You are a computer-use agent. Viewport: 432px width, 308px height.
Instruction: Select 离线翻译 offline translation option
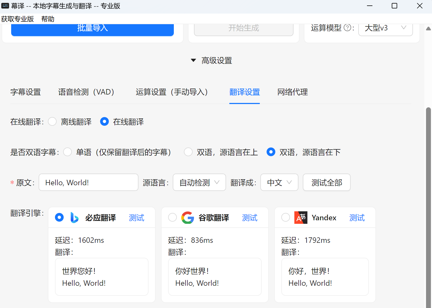point(52,122)
